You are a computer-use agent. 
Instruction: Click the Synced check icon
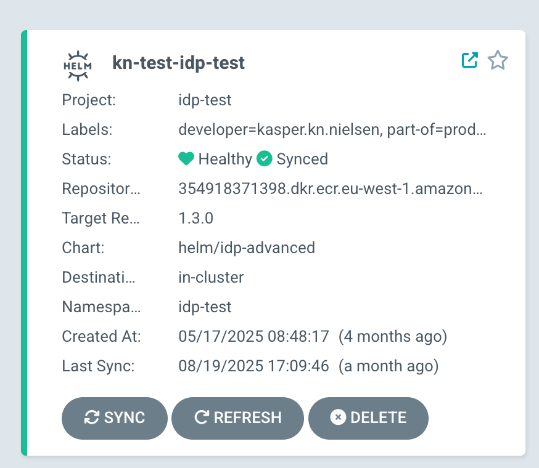point(265,158)
